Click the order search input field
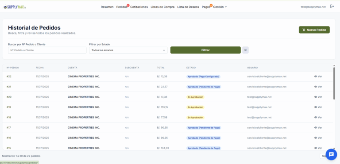Screen dimensions: 340x164 (47, 50)
